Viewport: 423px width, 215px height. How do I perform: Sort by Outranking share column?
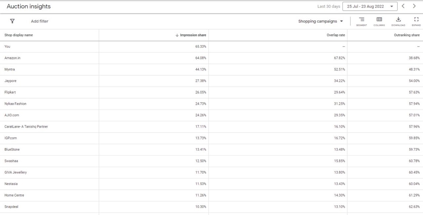point(407,35)
